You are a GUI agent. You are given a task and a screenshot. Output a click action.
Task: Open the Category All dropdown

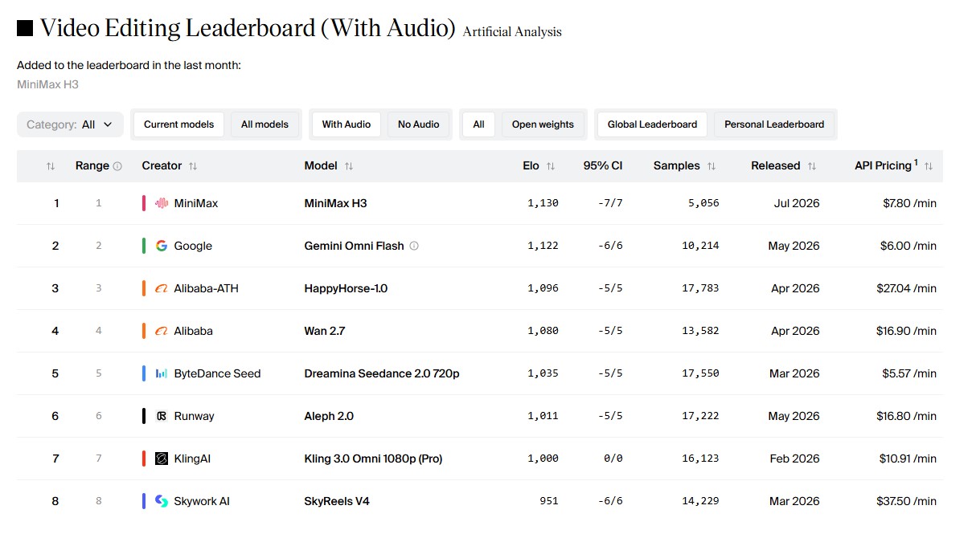70,124
